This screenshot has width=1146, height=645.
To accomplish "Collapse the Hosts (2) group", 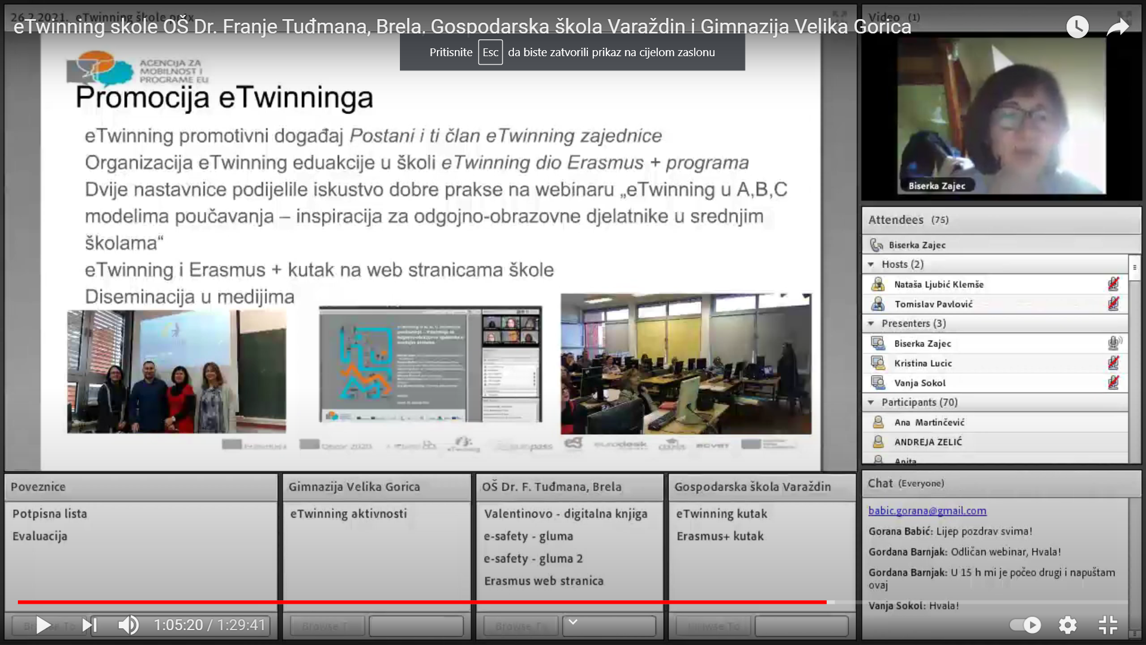I will 871,264.
